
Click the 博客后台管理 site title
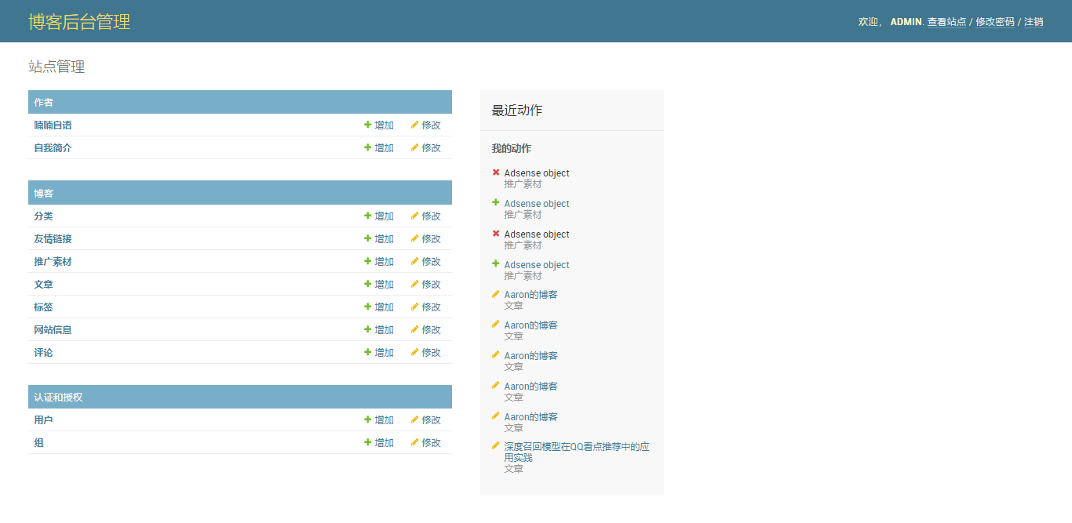[79, 21]
